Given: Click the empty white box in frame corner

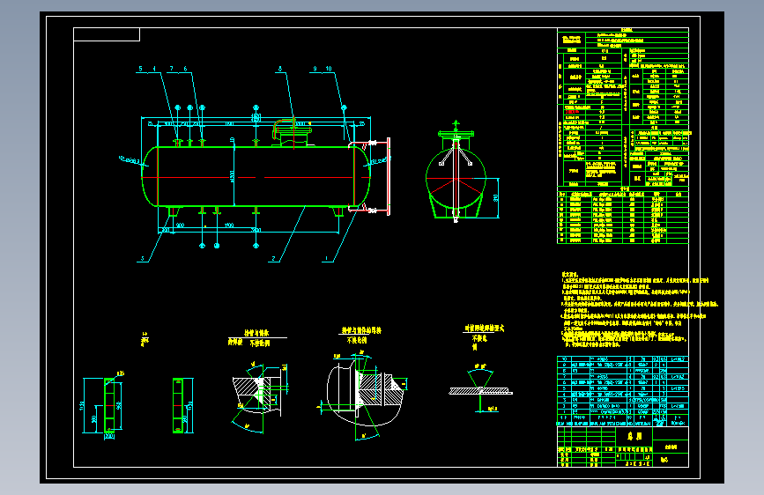Looking at the screenshot, I should point(107,34).
